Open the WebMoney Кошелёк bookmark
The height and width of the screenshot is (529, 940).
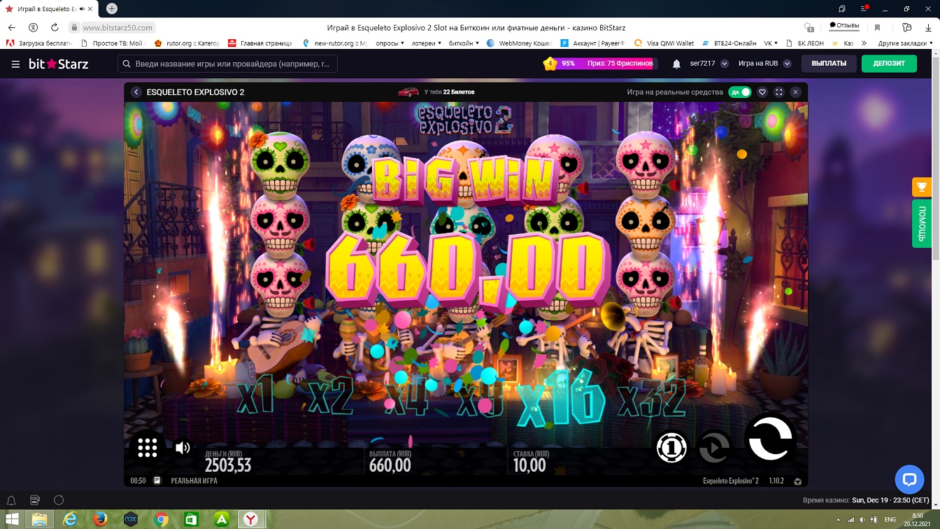520,43
